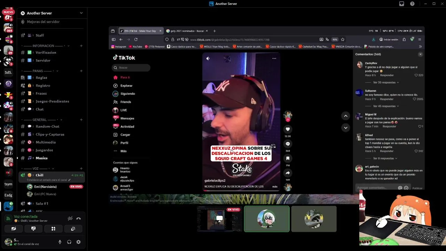Add a channel to the INFORMACION category
The height and width of the screenshot is (251, 446).
click(x=81, y=46)
